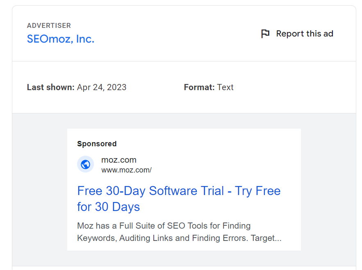Open the SEOmoz, Inc. advertiser link
Viewport: 362px width, 270px height.
point(61,39)
